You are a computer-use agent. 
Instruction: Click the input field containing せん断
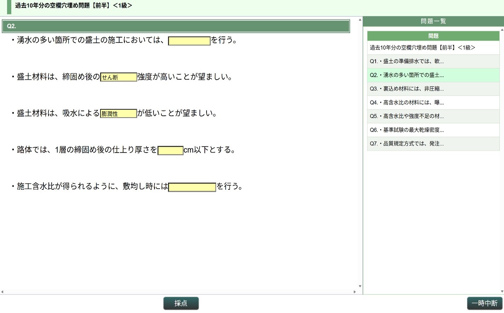pyautogui.click(x=118, y=77)
